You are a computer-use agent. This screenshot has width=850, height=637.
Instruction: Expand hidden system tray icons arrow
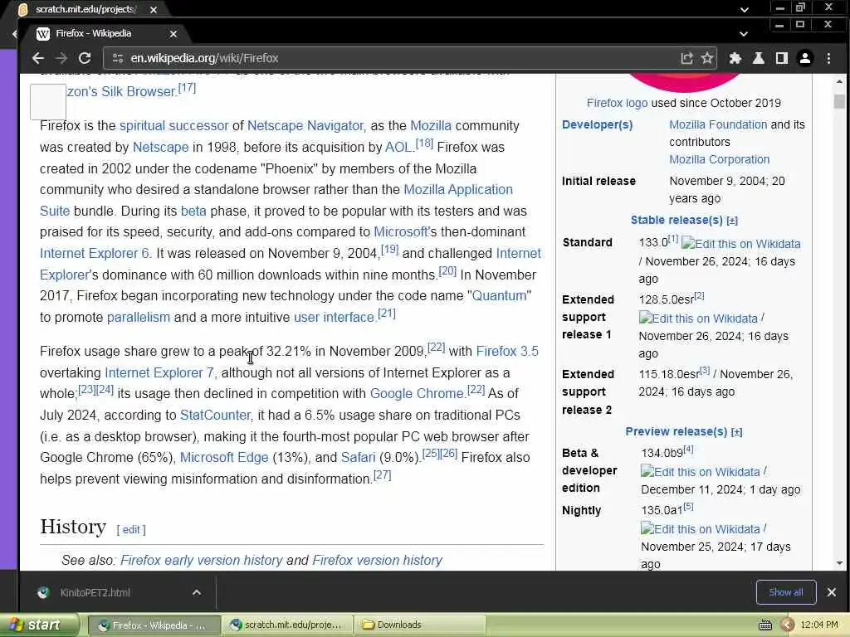(788, 625)
